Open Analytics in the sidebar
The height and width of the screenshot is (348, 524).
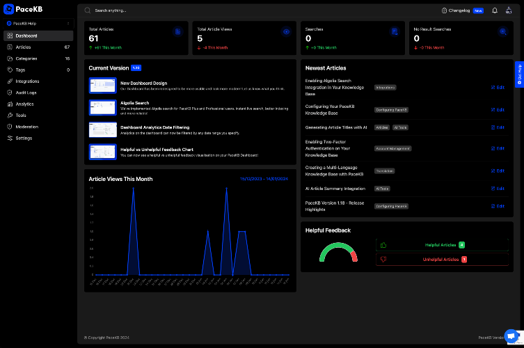pyautogui.click(x=38, y=104)
